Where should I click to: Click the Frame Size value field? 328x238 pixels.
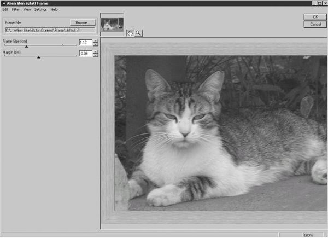click(x=85, y=42)
